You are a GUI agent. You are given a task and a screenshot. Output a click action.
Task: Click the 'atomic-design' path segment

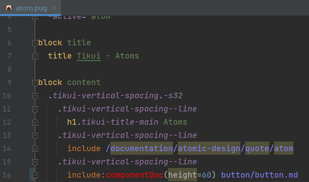(209, 149)
